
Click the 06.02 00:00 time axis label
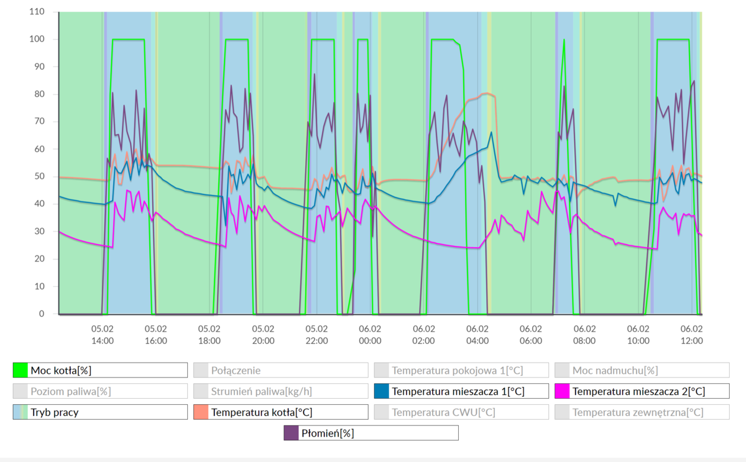(370, 335)
